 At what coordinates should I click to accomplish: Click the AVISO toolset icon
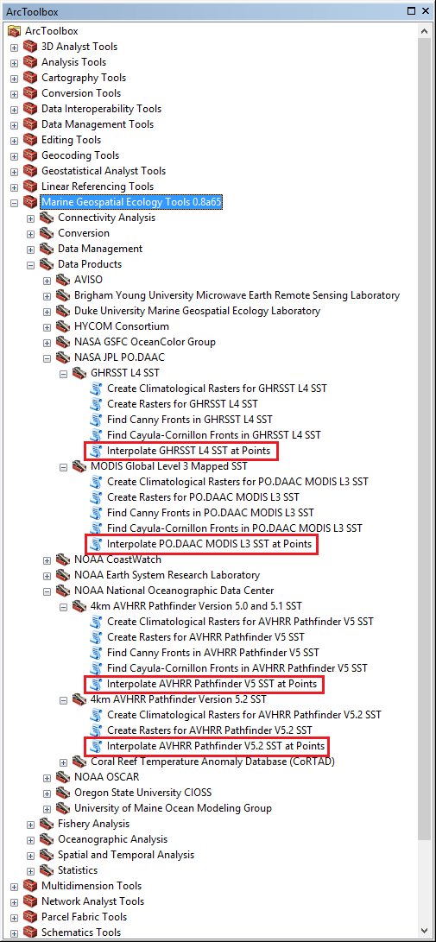point(63,280)
